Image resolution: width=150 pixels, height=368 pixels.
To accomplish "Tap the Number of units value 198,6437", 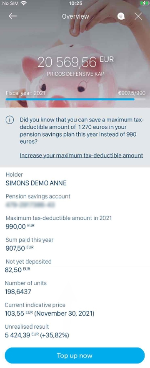I will tap(18, 292).
